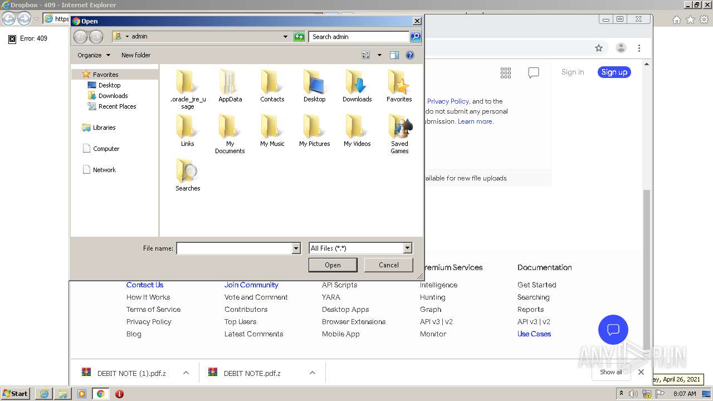Open the apps grid icon on VirusTotal
Image resolution: width=713 pixels, height=401 pixels.
(506, 72)
